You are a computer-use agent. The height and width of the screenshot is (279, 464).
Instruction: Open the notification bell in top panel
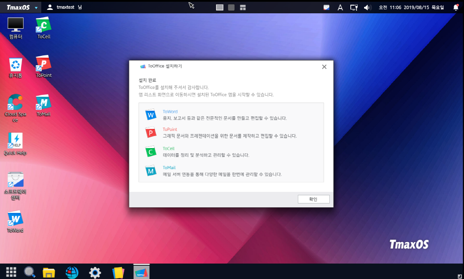click(456, 7)
